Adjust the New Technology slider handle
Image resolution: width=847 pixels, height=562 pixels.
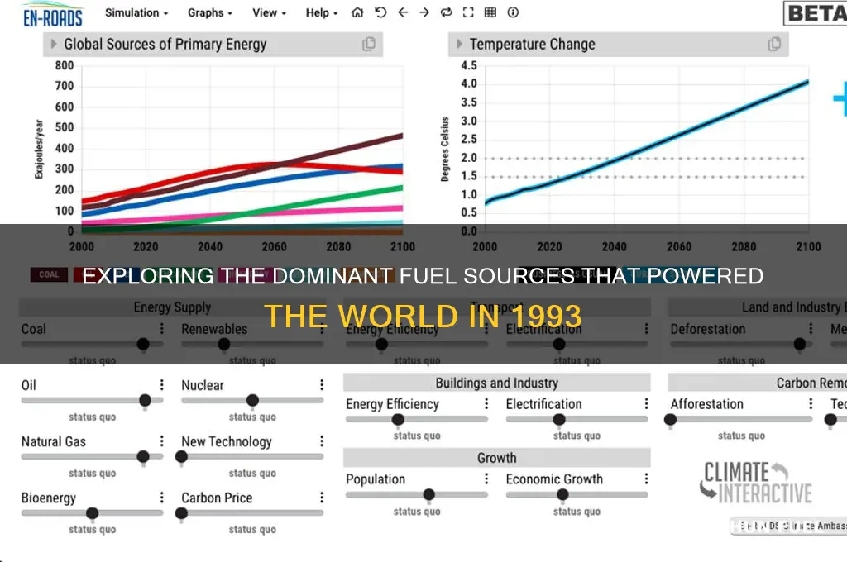[181, 457]
